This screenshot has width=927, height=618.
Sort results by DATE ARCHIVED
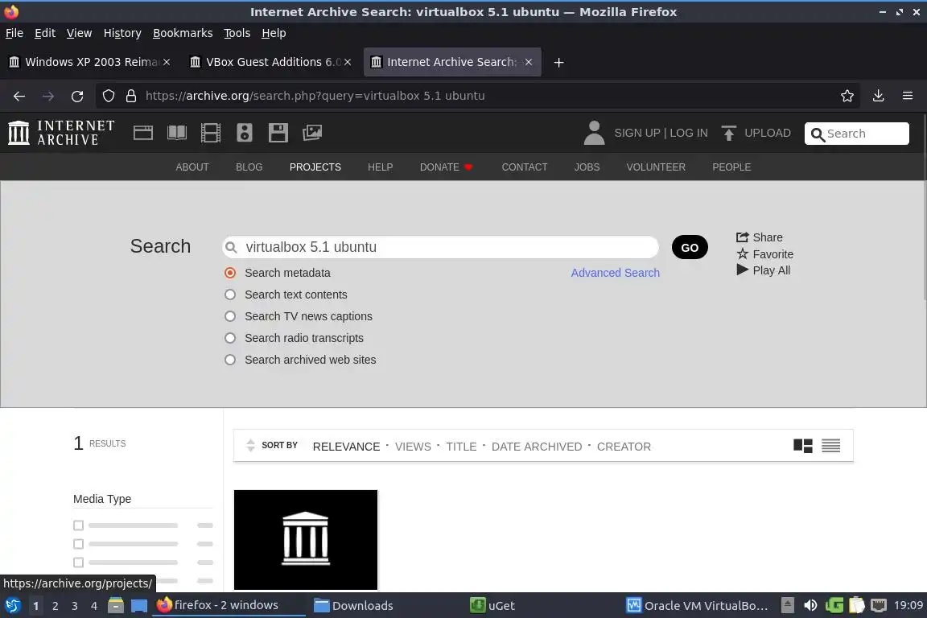pos(536,447)
